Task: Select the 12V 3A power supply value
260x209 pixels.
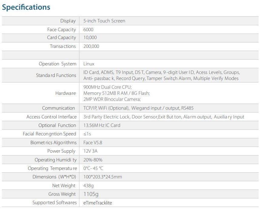Action: (x=90, y=151)
